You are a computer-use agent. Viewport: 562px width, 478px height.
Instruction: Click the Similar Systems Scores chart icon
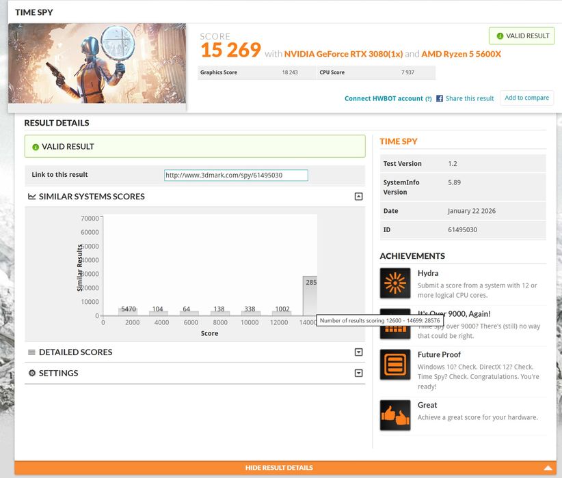(32, 196)
